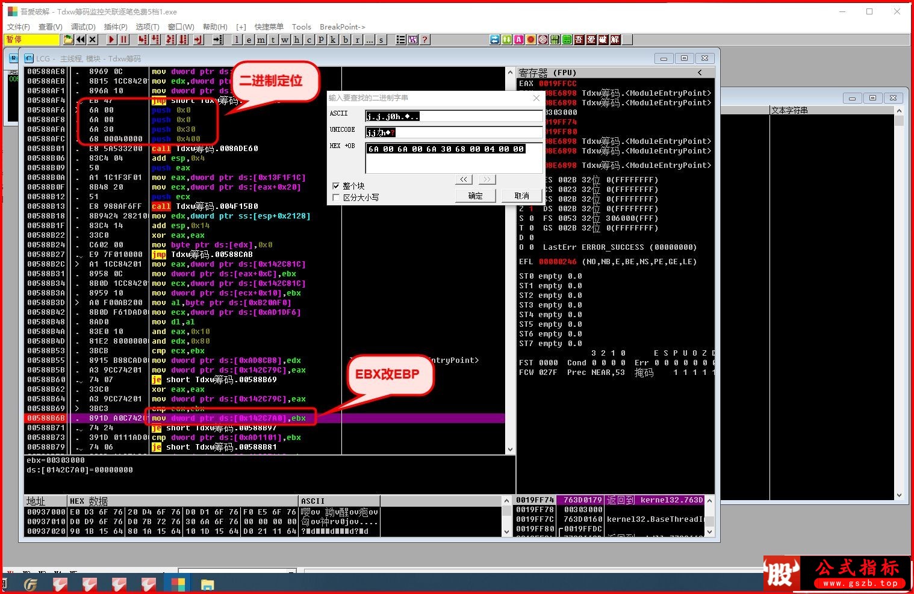Show Run trace via '...' button

coord(369,40)
